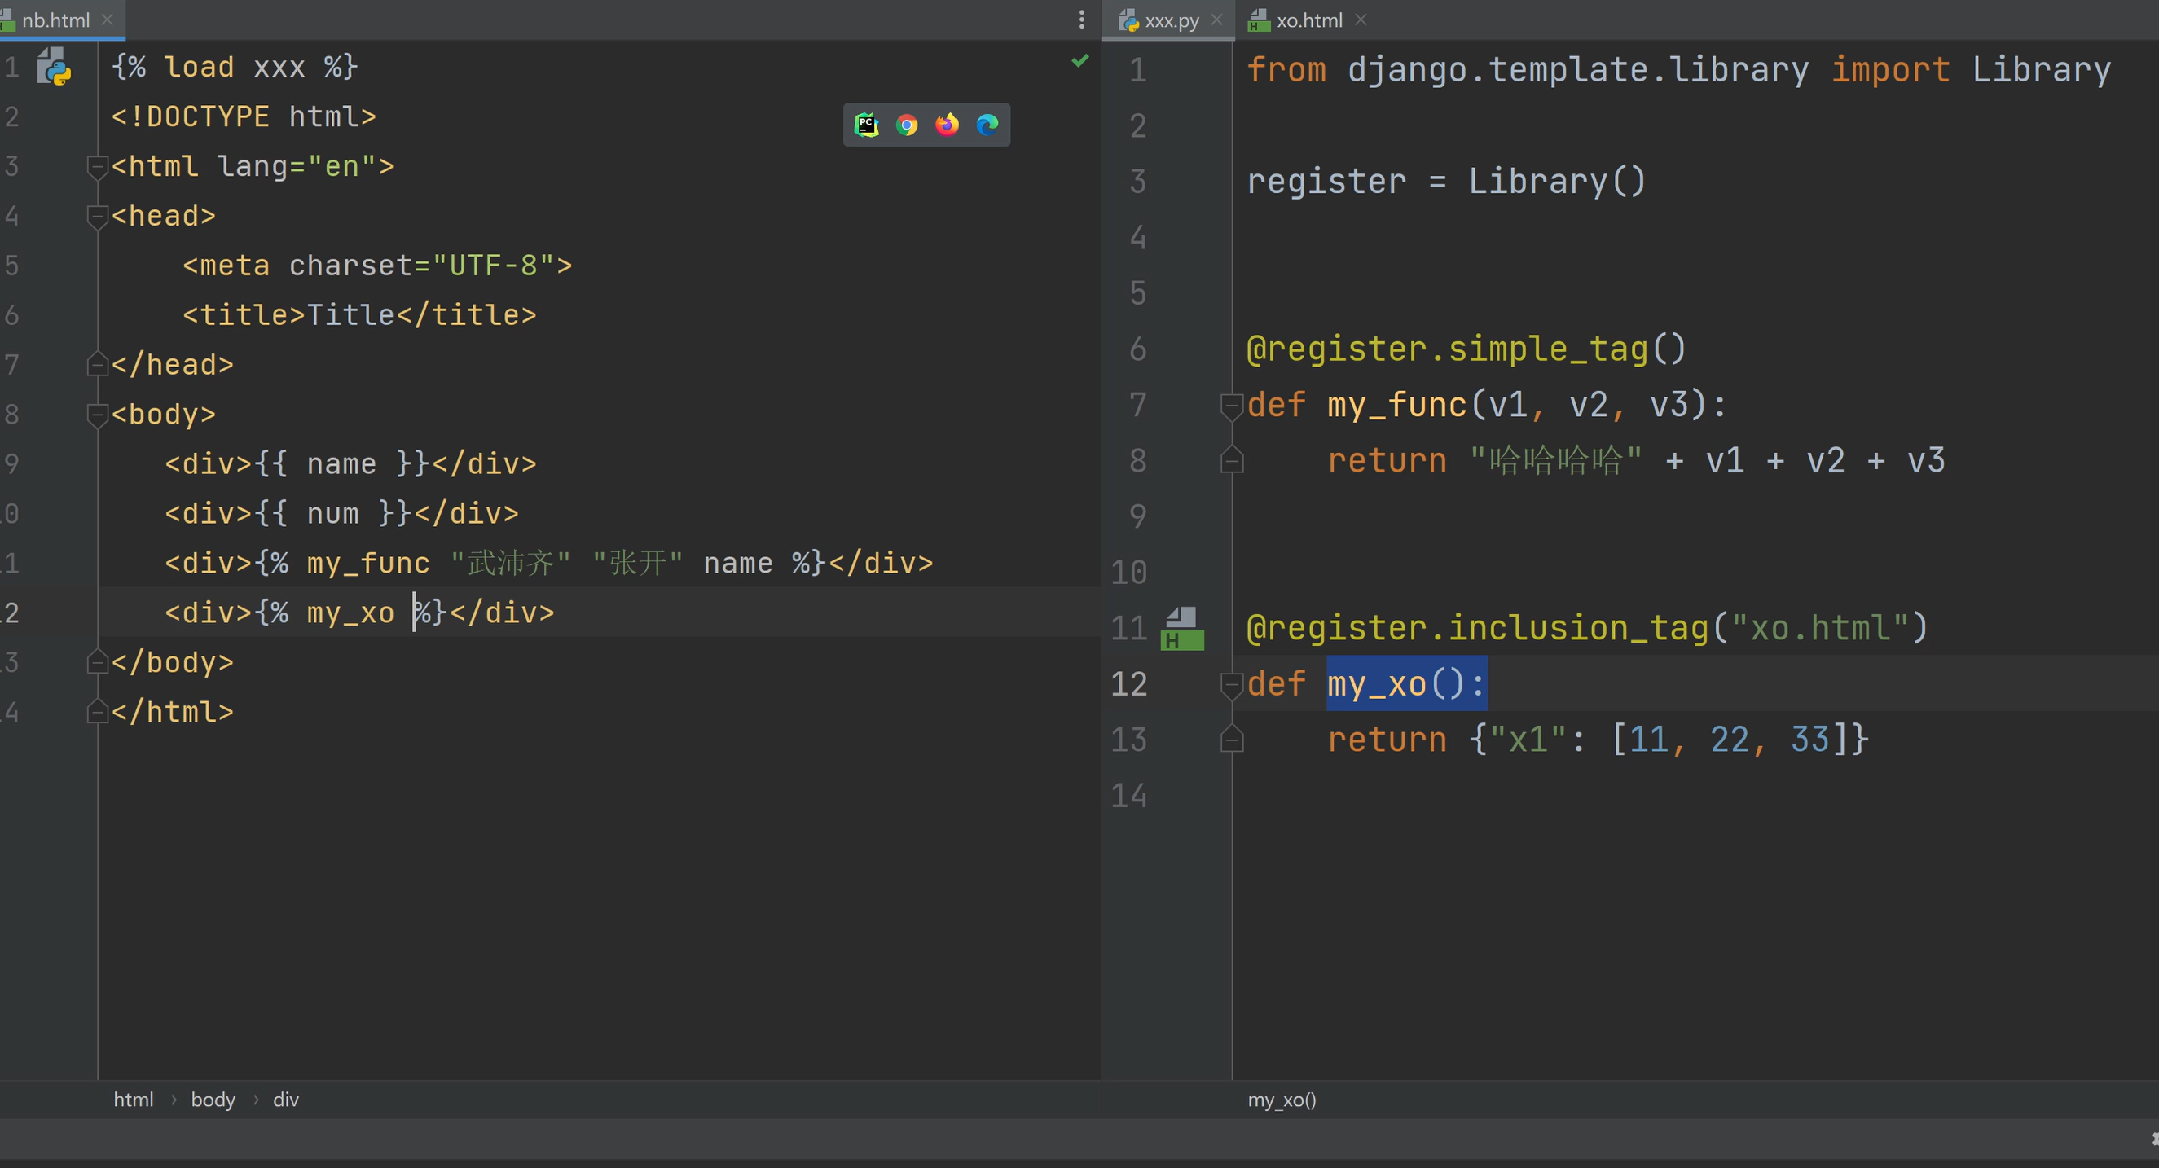
Task: Click the HTML template gutter icon line 11
Action: point(1182,629)
